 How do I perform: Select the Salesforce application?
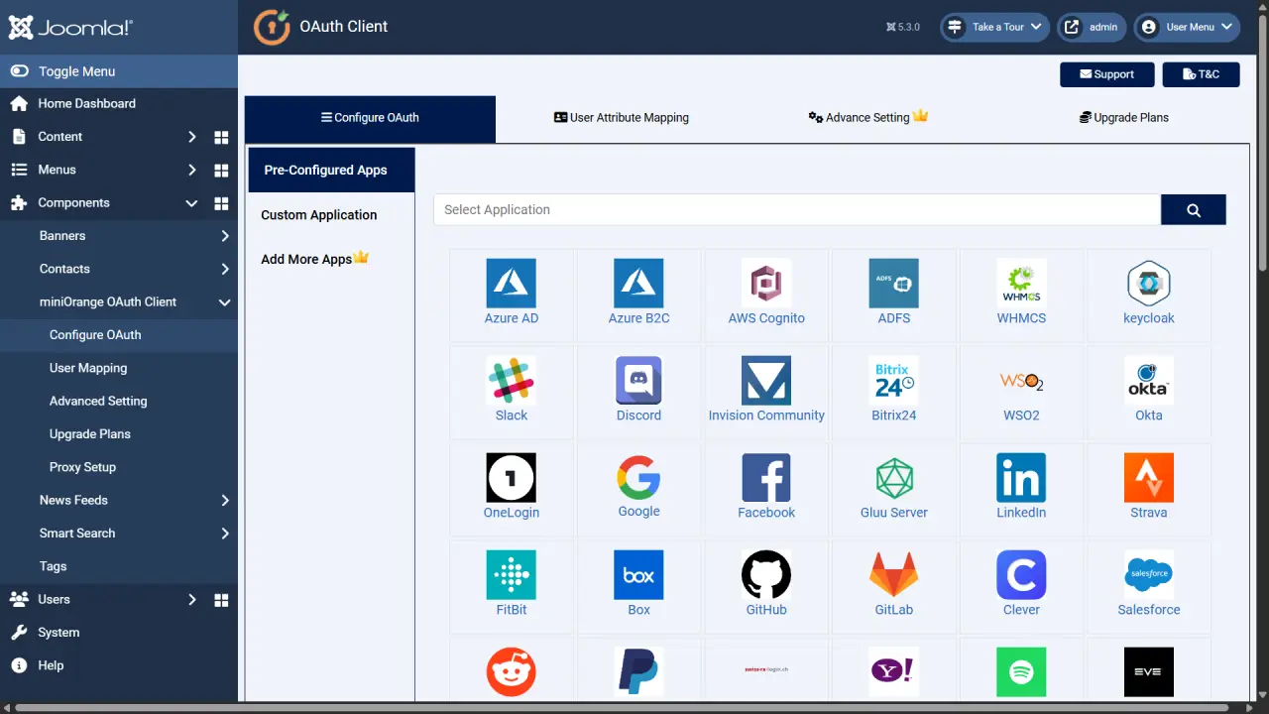[x=1149, y=575]
